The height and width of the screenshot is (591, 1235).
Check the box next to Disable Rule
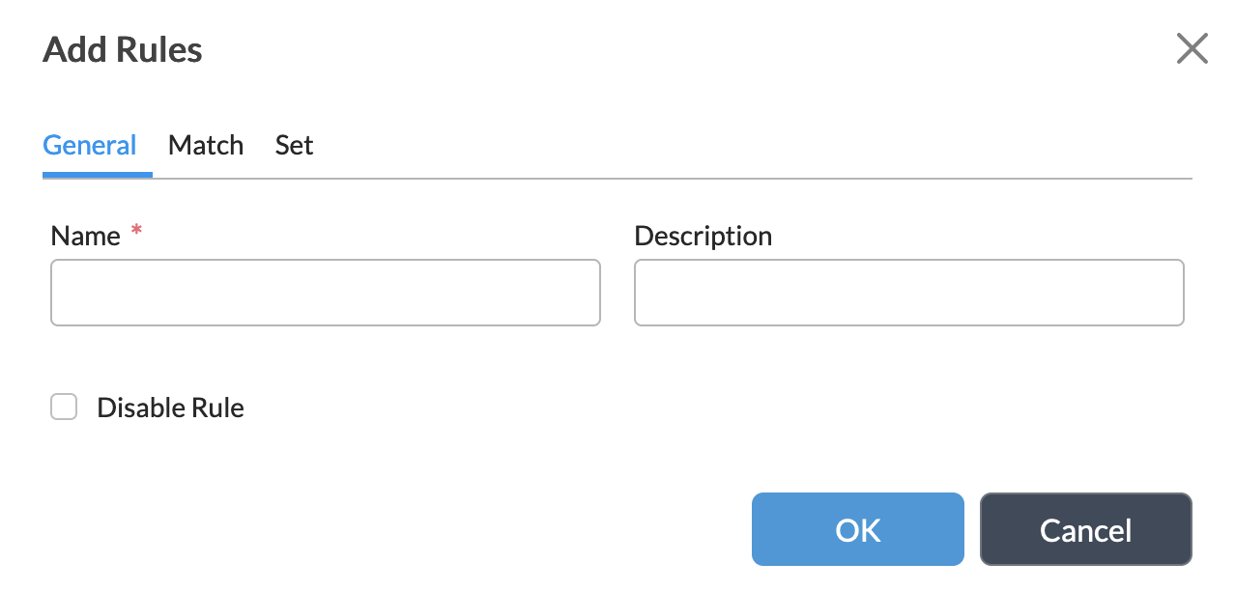pos(64,407)
